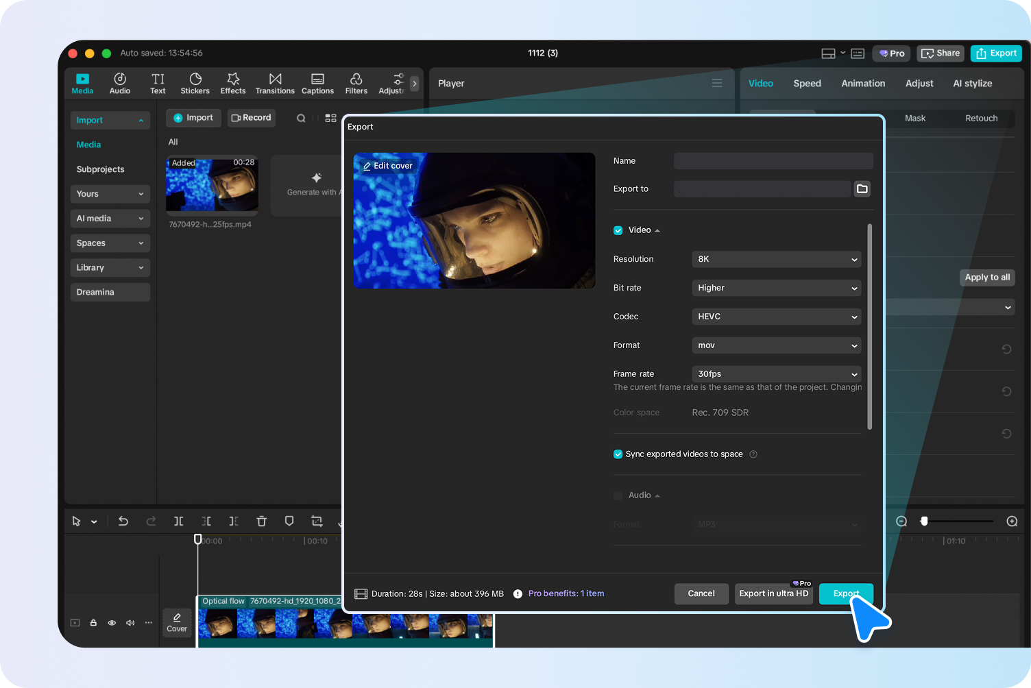Click the Name input field
The height and width of the screenshot is (688, 1031).
point(773,161)
